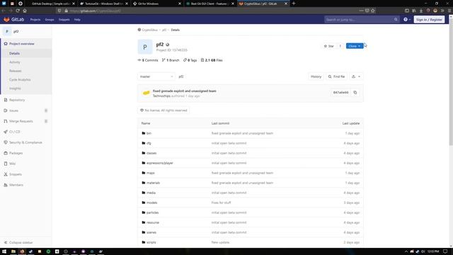453x255 pixels.
Task: Open Security & Compliance section
Action: [25, 142]
